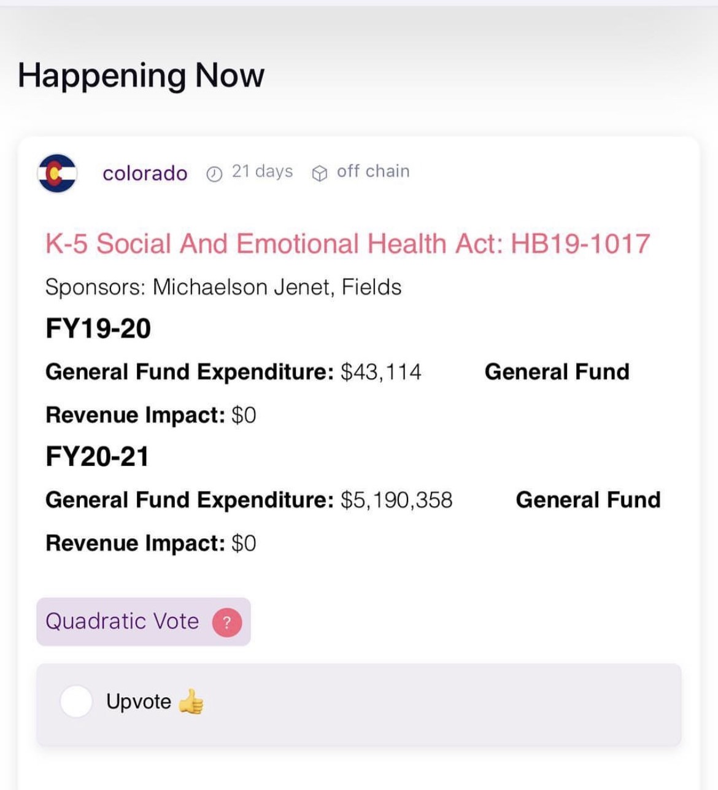Click the Sponsors: Michaelson Jenet, Fields line
Image resolution: width=718 pixels, height=790 pixels.
coord(223,287)
